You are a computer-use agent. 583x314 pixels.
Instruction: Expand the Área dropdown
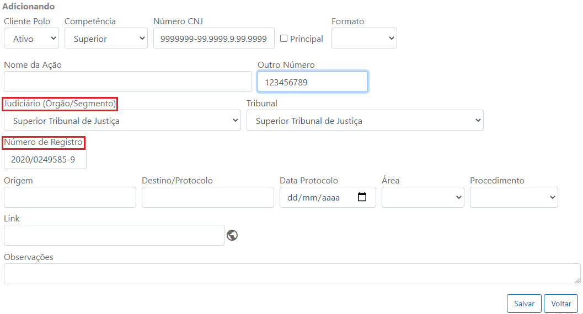pos(422,197)
